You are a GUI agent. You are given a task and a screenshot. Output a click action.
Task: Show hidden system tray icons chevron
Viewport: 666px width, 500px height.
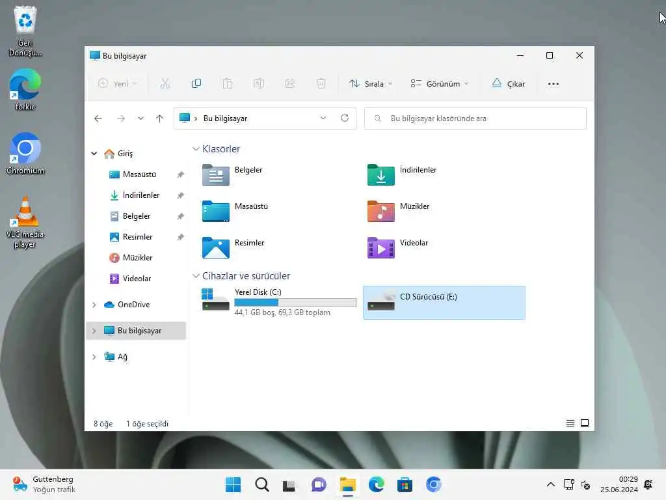(550, 484)
